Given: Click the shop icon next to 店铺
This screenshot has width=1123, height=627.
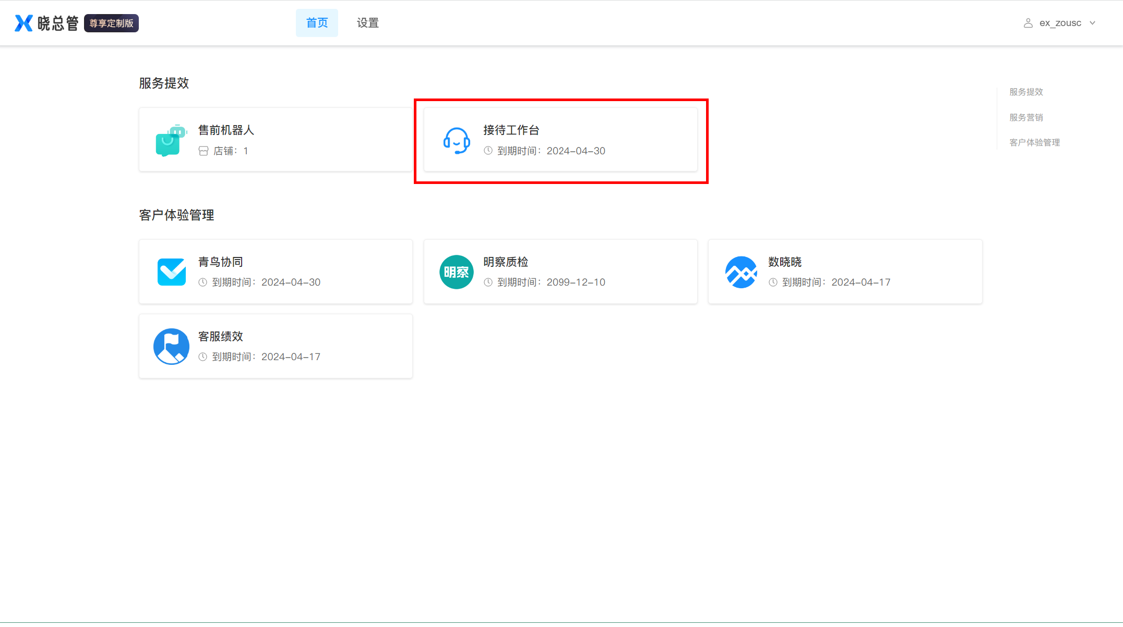Looking at the screenshot, I should click(204, 151).
